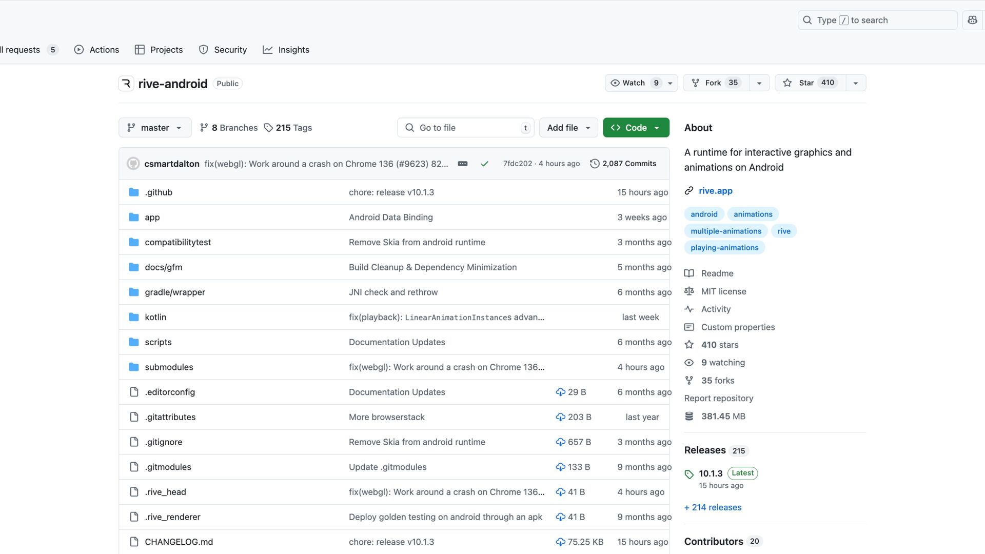Click the csmartdalton avatar thumbnail
Viewport: 985px width, 554px height.
pyautogui.click(x=133, y=164)
